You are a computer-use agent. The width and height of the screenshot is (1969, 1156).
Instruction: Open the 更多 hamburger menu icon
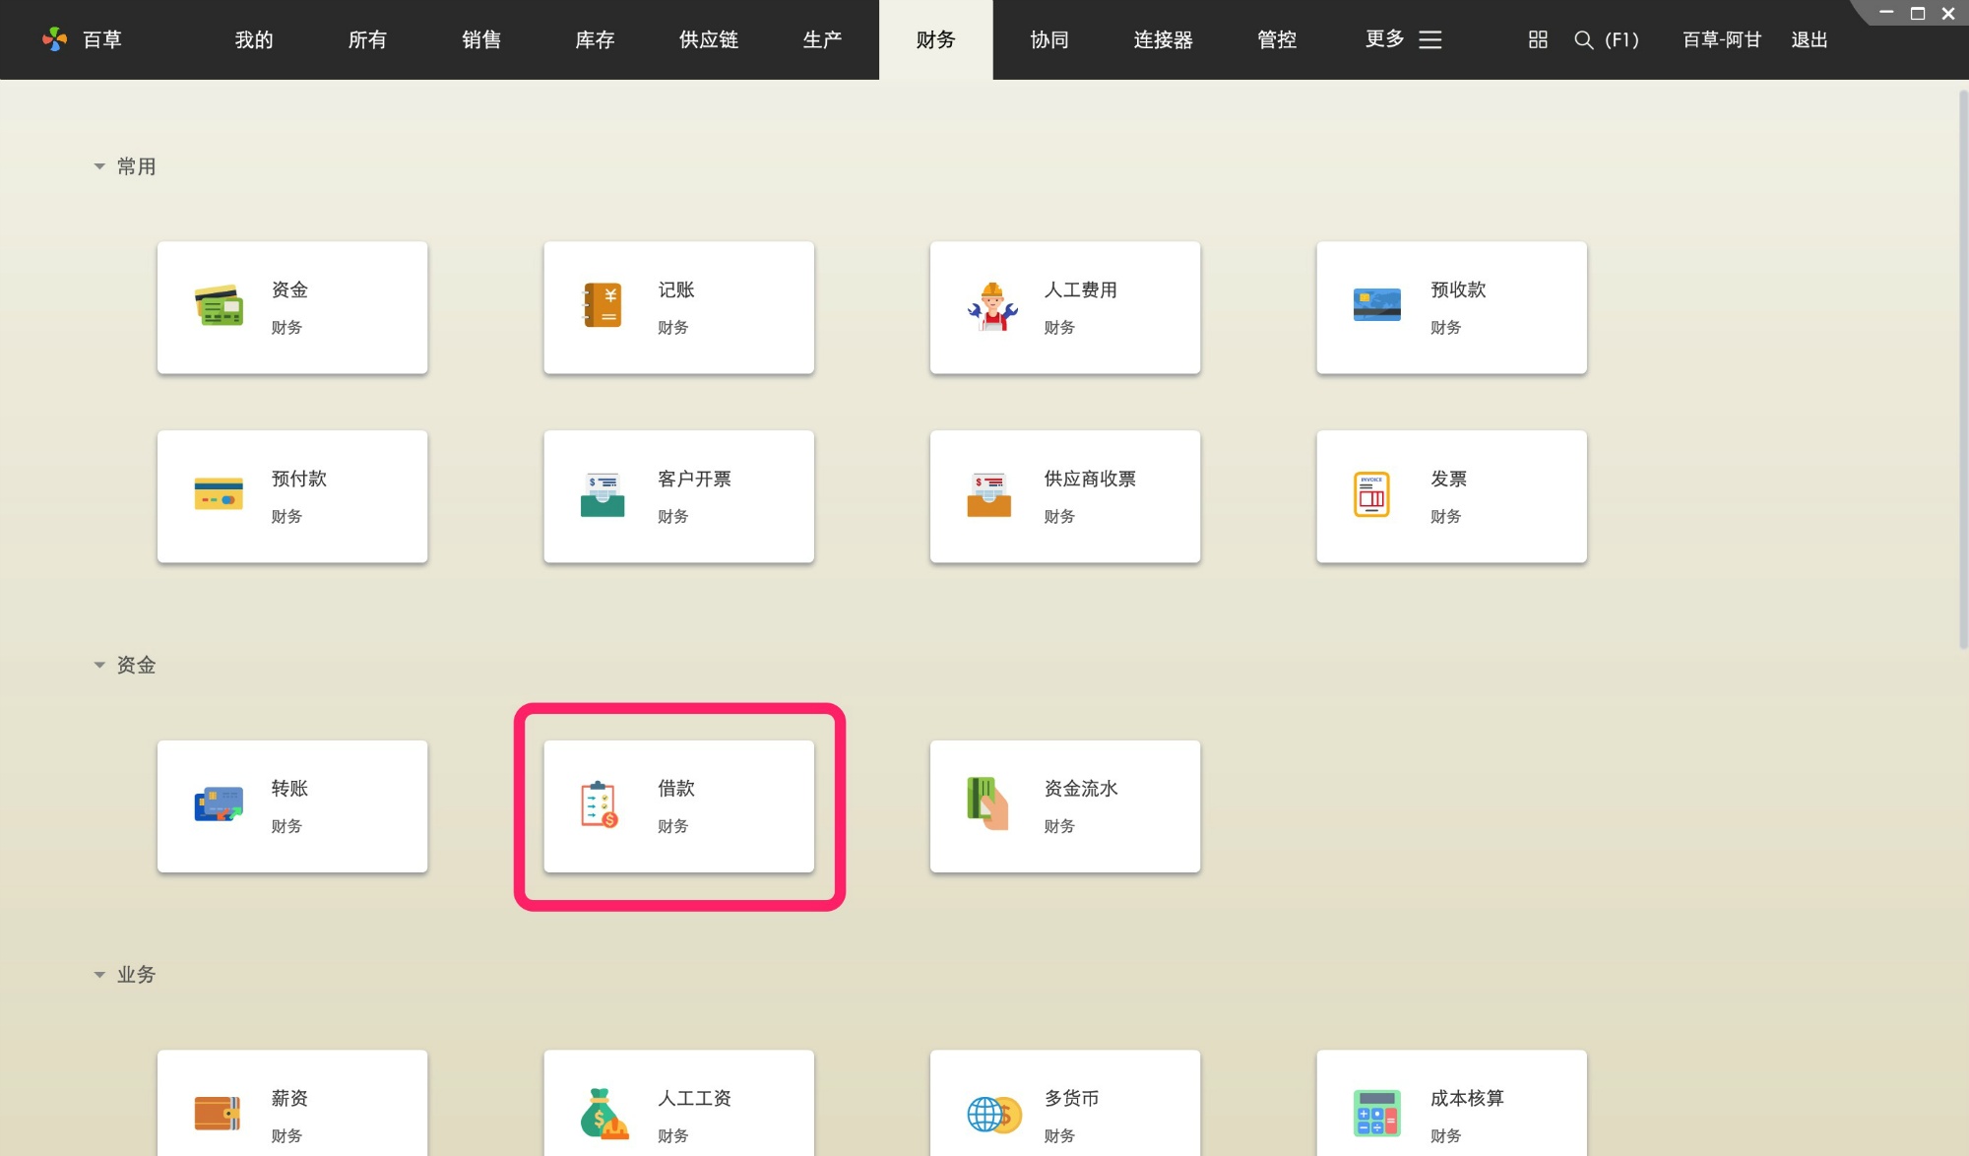[1430, 39]
